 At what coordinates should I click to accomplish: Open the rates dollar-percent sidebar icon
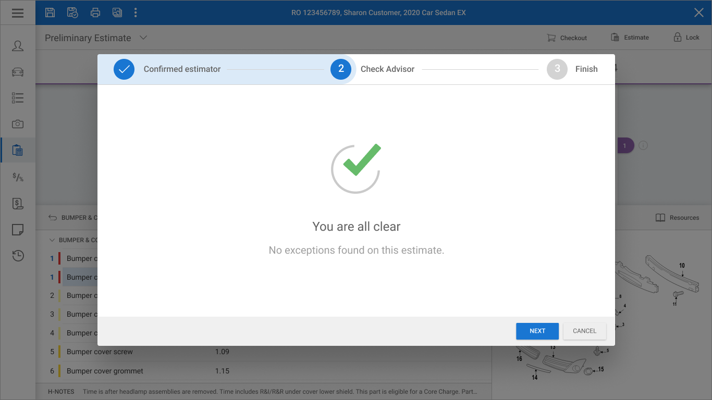tap(18, 177)
